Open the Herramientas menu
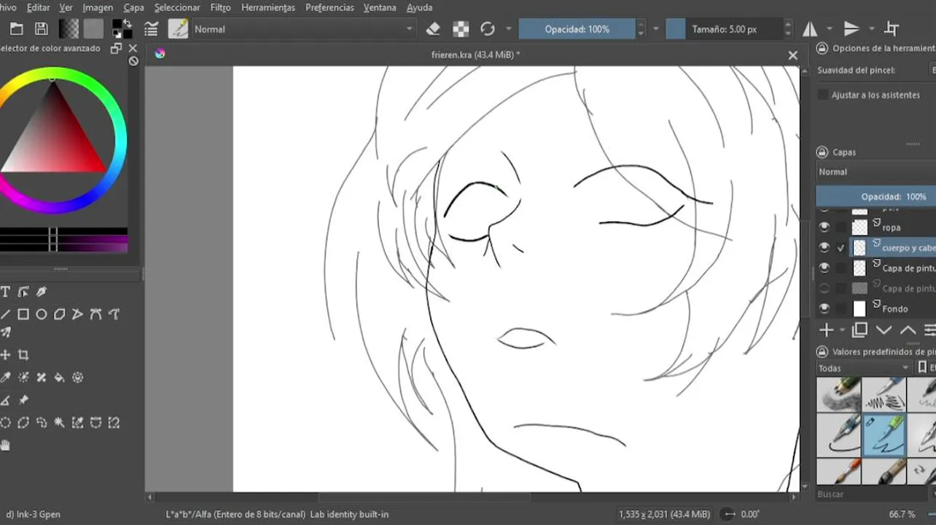The width and height of the screenshot is (936, 525). pyautogui.click(x=268, y=7)
